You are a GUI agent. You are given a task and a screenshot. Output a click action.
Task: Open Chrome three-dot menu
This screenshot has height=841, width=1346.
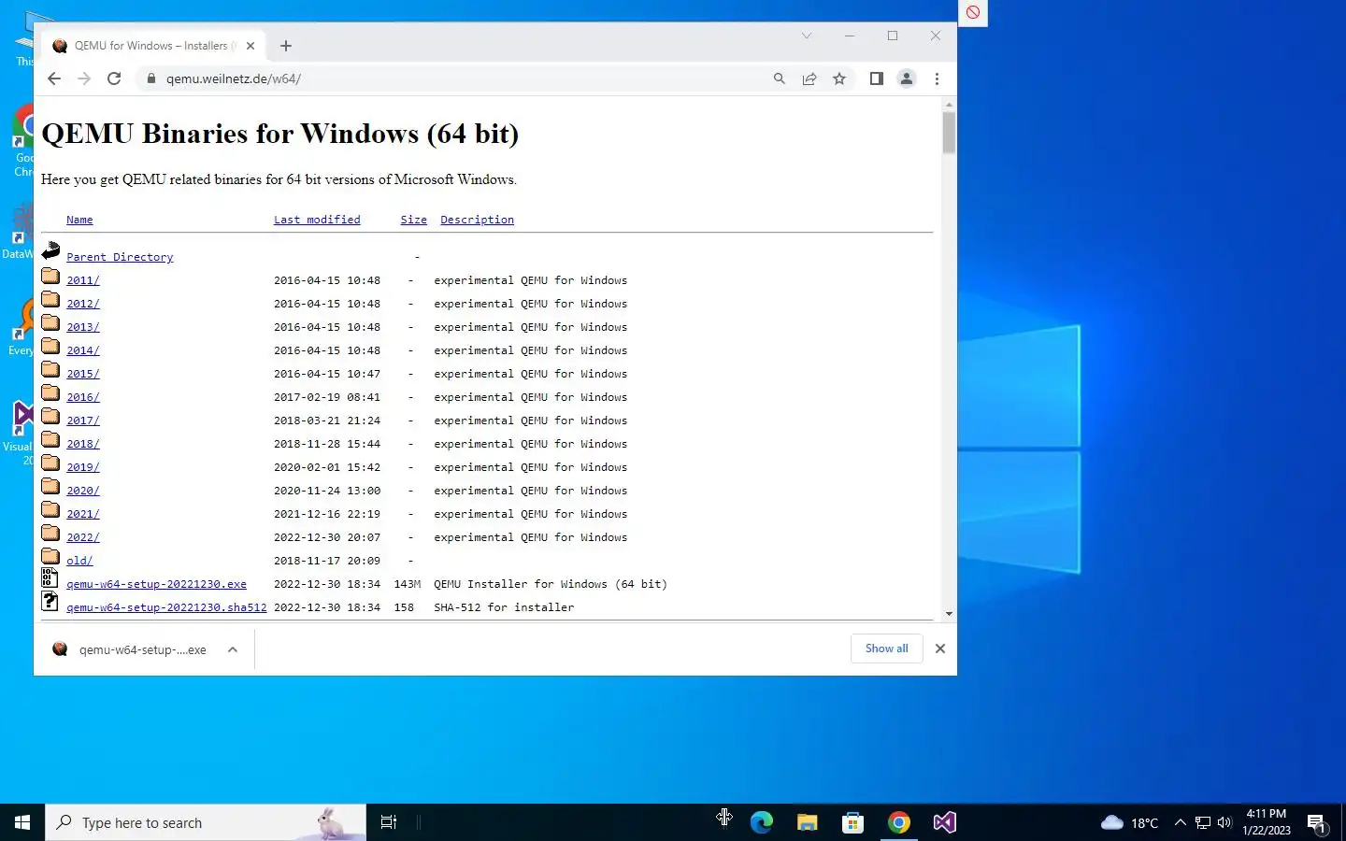coord(937,78)
